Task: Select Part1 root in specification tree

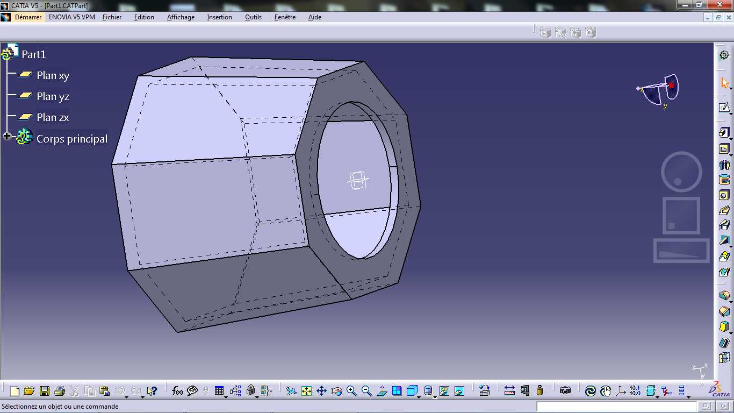Action: (x=34, y=54)
